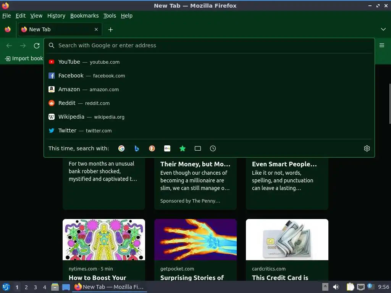Image resolution: width=391 pixels, height=293 pixels.
Task: Click the Import bookmarks toolbar button
Action: pyautogui.click(x=24, y=58)
